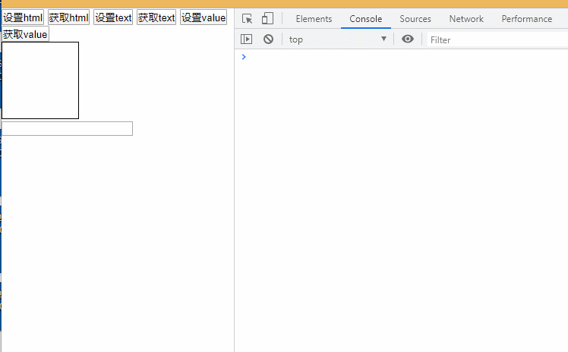The image size is (568, 352).
Task: Open the Performance tab
Action: (527, 19)
